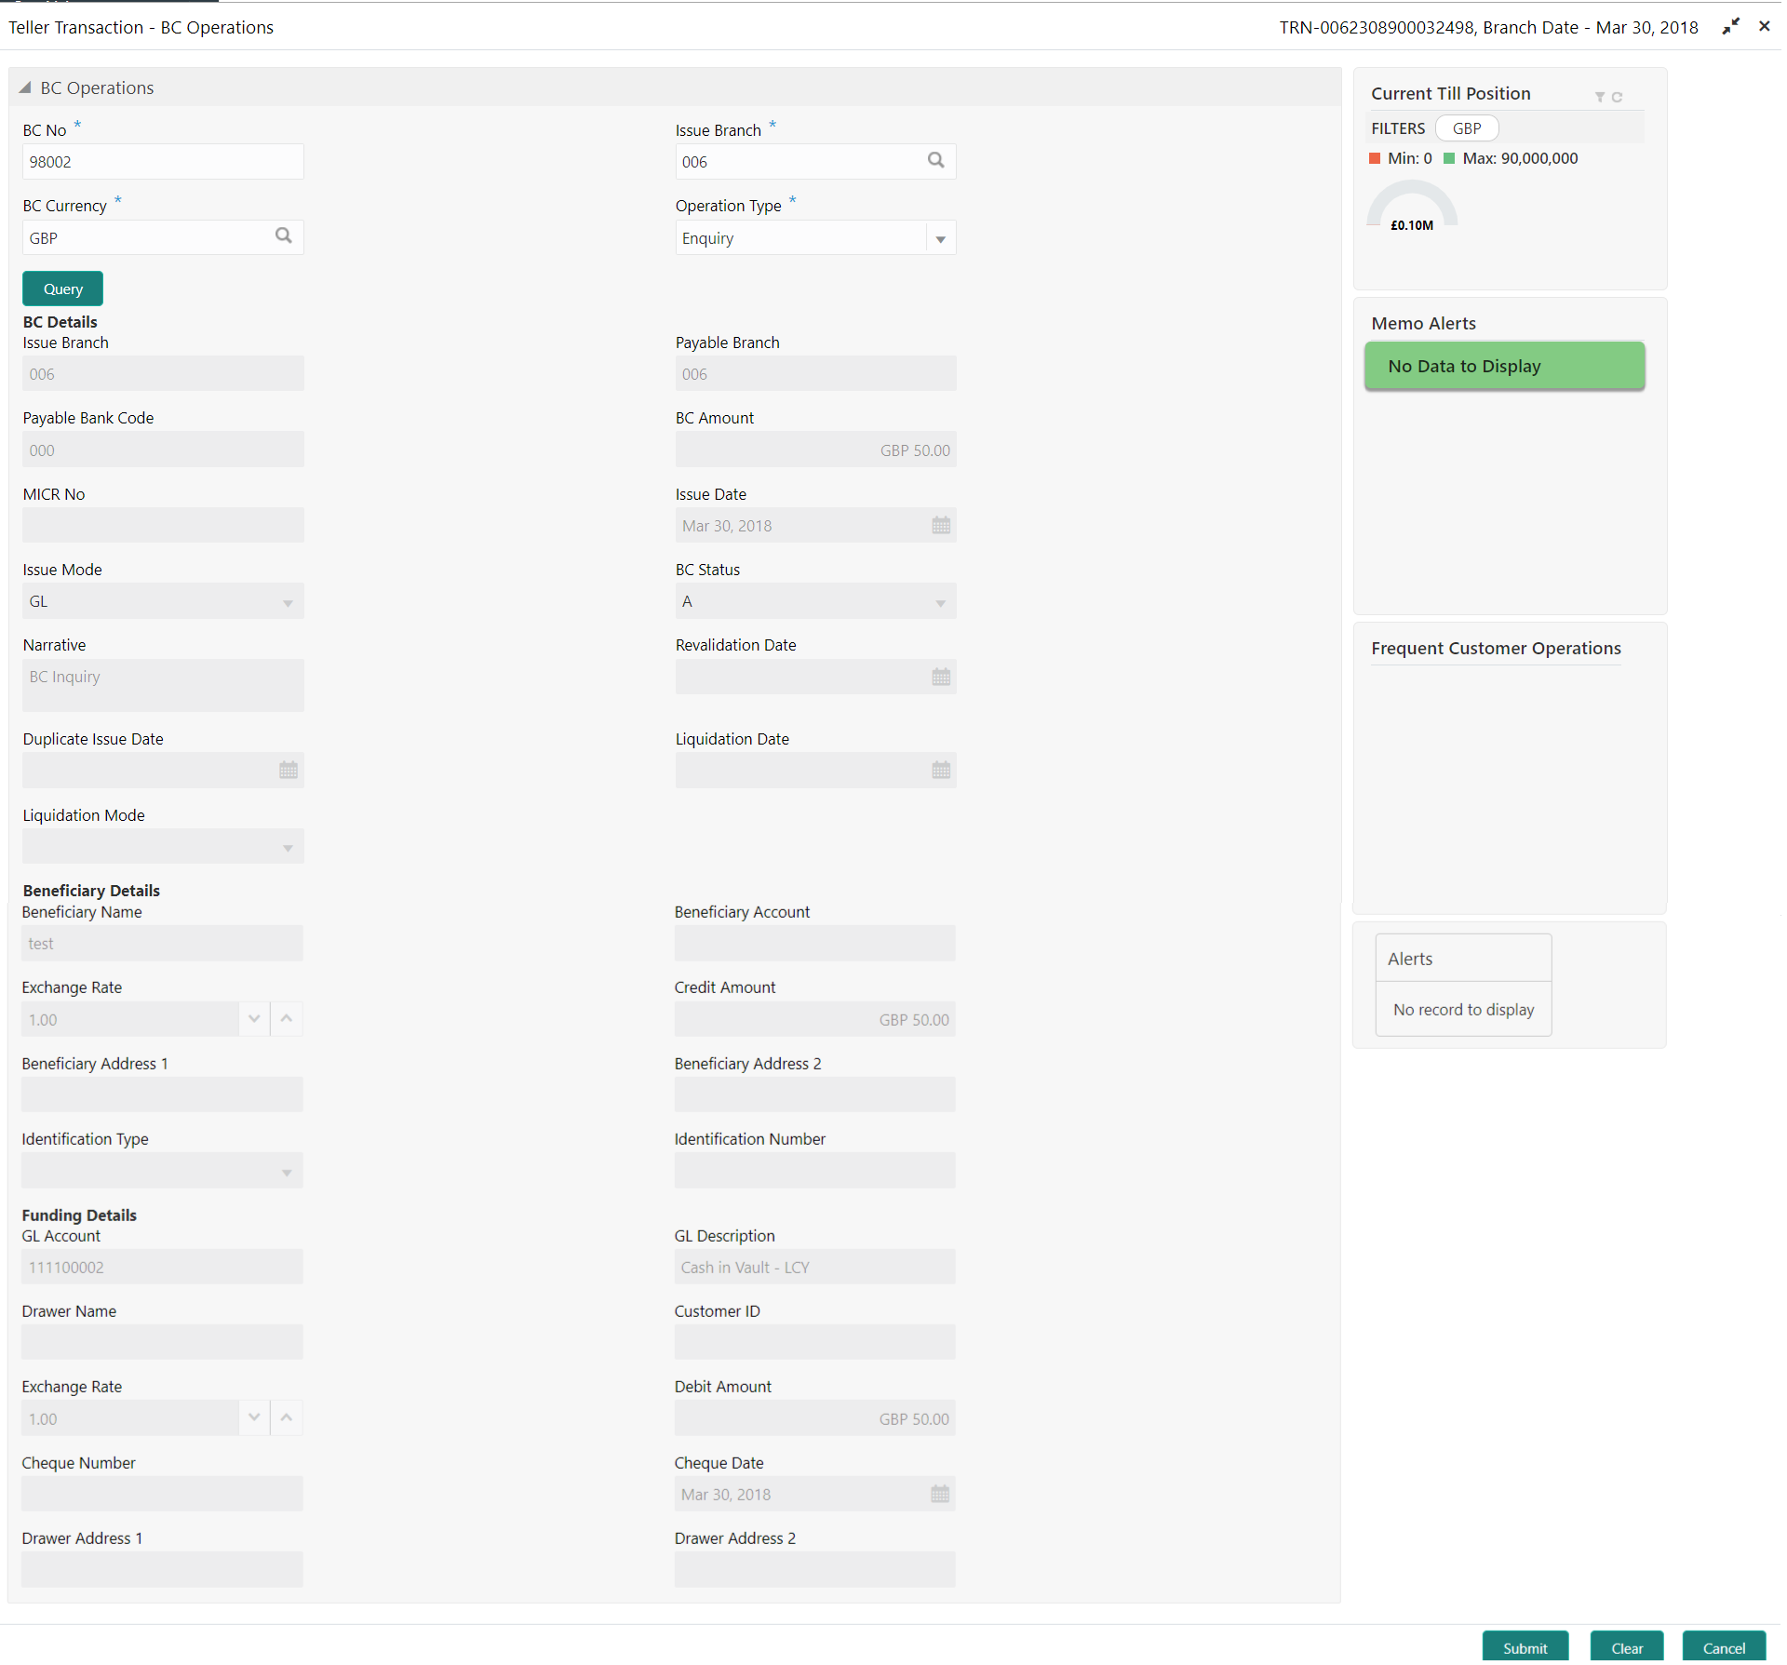The width and height of the screenshot is (1787, 1665).
Task: Open the Duplicate Issue Date calendar icon
Action: [x=289, y=771]
